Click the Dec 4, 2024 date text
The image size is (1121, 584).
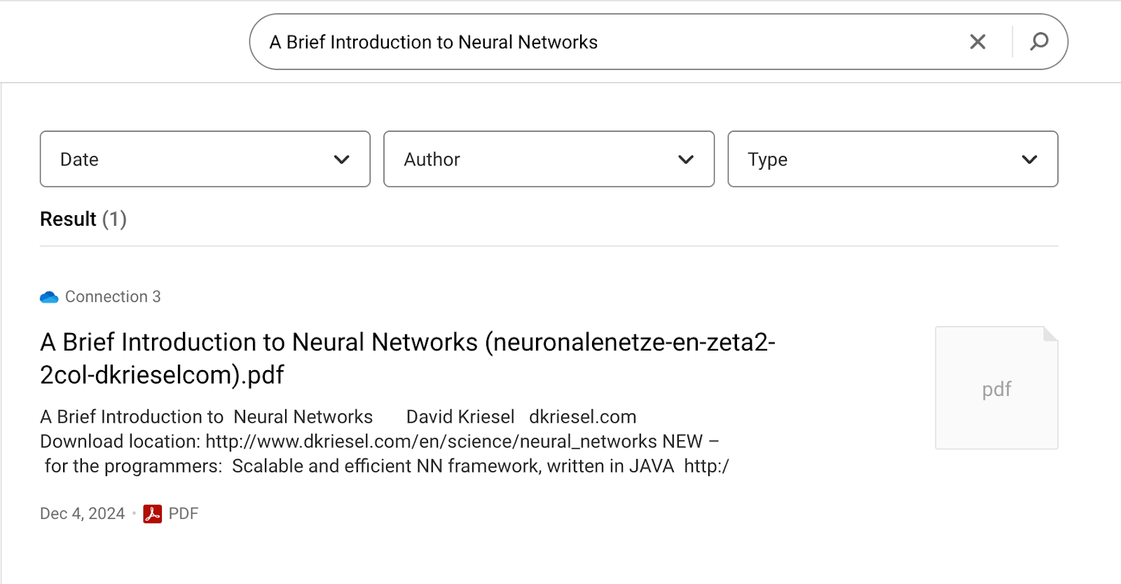pyautogui.click(x=82, y=514)
